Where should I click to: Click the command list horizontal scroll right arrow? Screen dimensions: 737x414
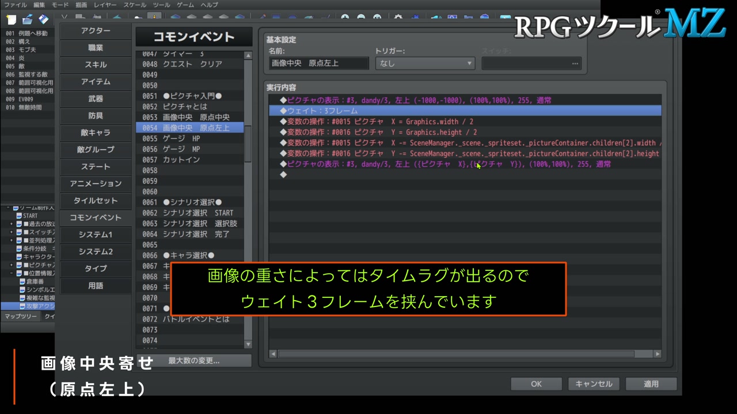(658, 354)
